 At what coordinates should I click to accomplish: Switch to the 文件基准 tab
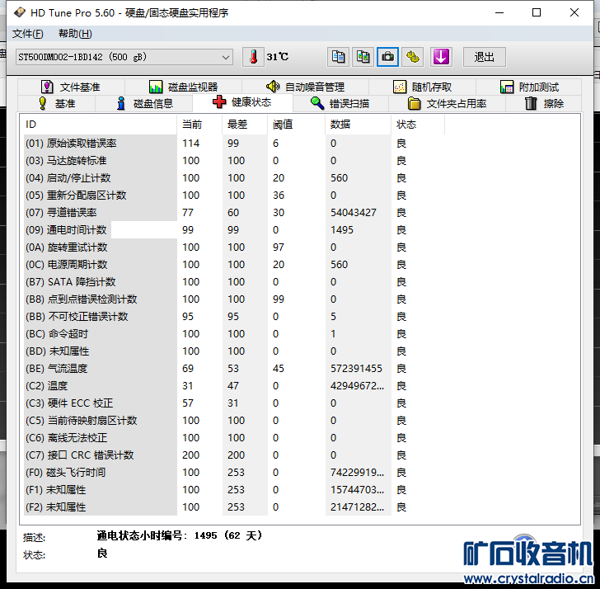(x=71, y=87)
